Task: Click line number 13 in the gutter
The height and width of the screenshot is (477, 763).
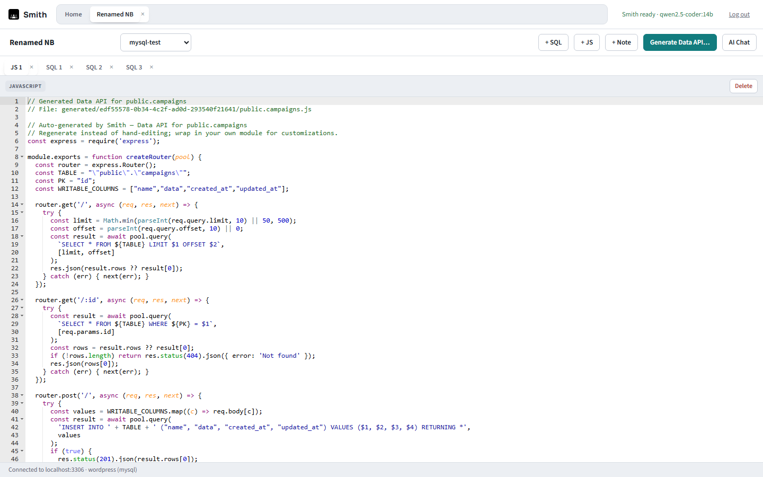Action: pos(15,197)
